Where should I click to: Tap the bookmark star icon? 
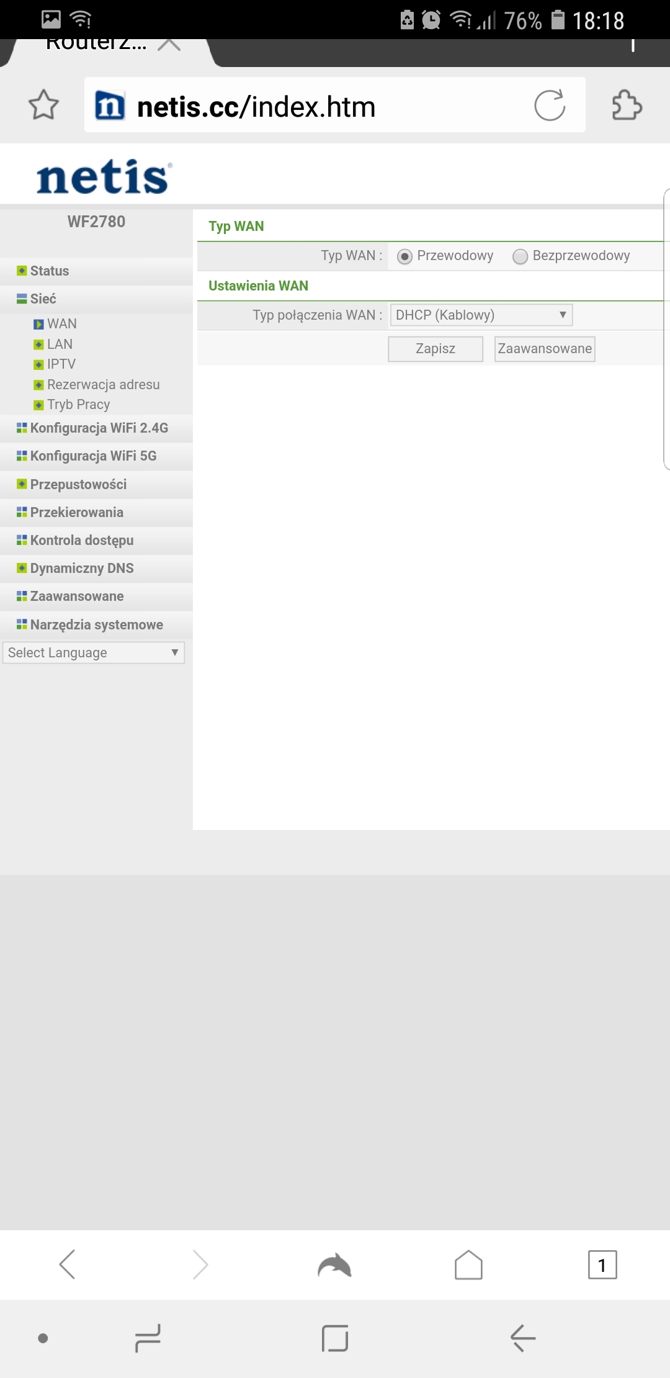pos(43,105)
